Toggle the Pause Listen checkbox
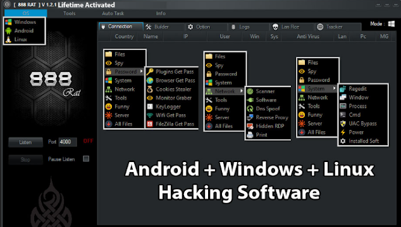The height and width of the screenshot is (227, 401). coord(86,159)
